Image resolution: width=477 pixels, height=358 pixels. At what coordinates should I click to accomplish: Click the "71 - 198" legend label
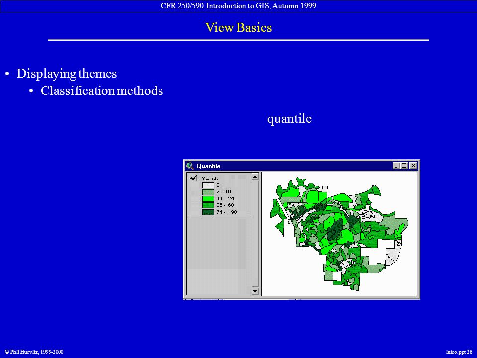[x=227, y=212]
